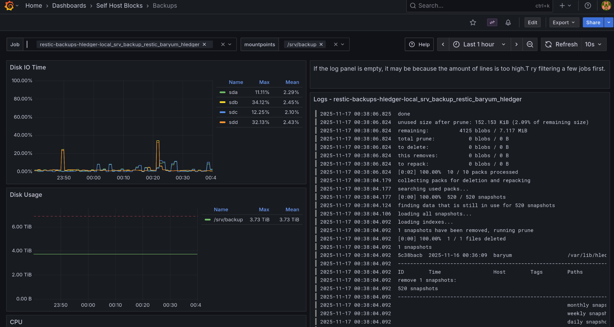Screen dimensions: 614x327
Task: Navigate to Dashboards breadcrumb
Action: [69, 6]
